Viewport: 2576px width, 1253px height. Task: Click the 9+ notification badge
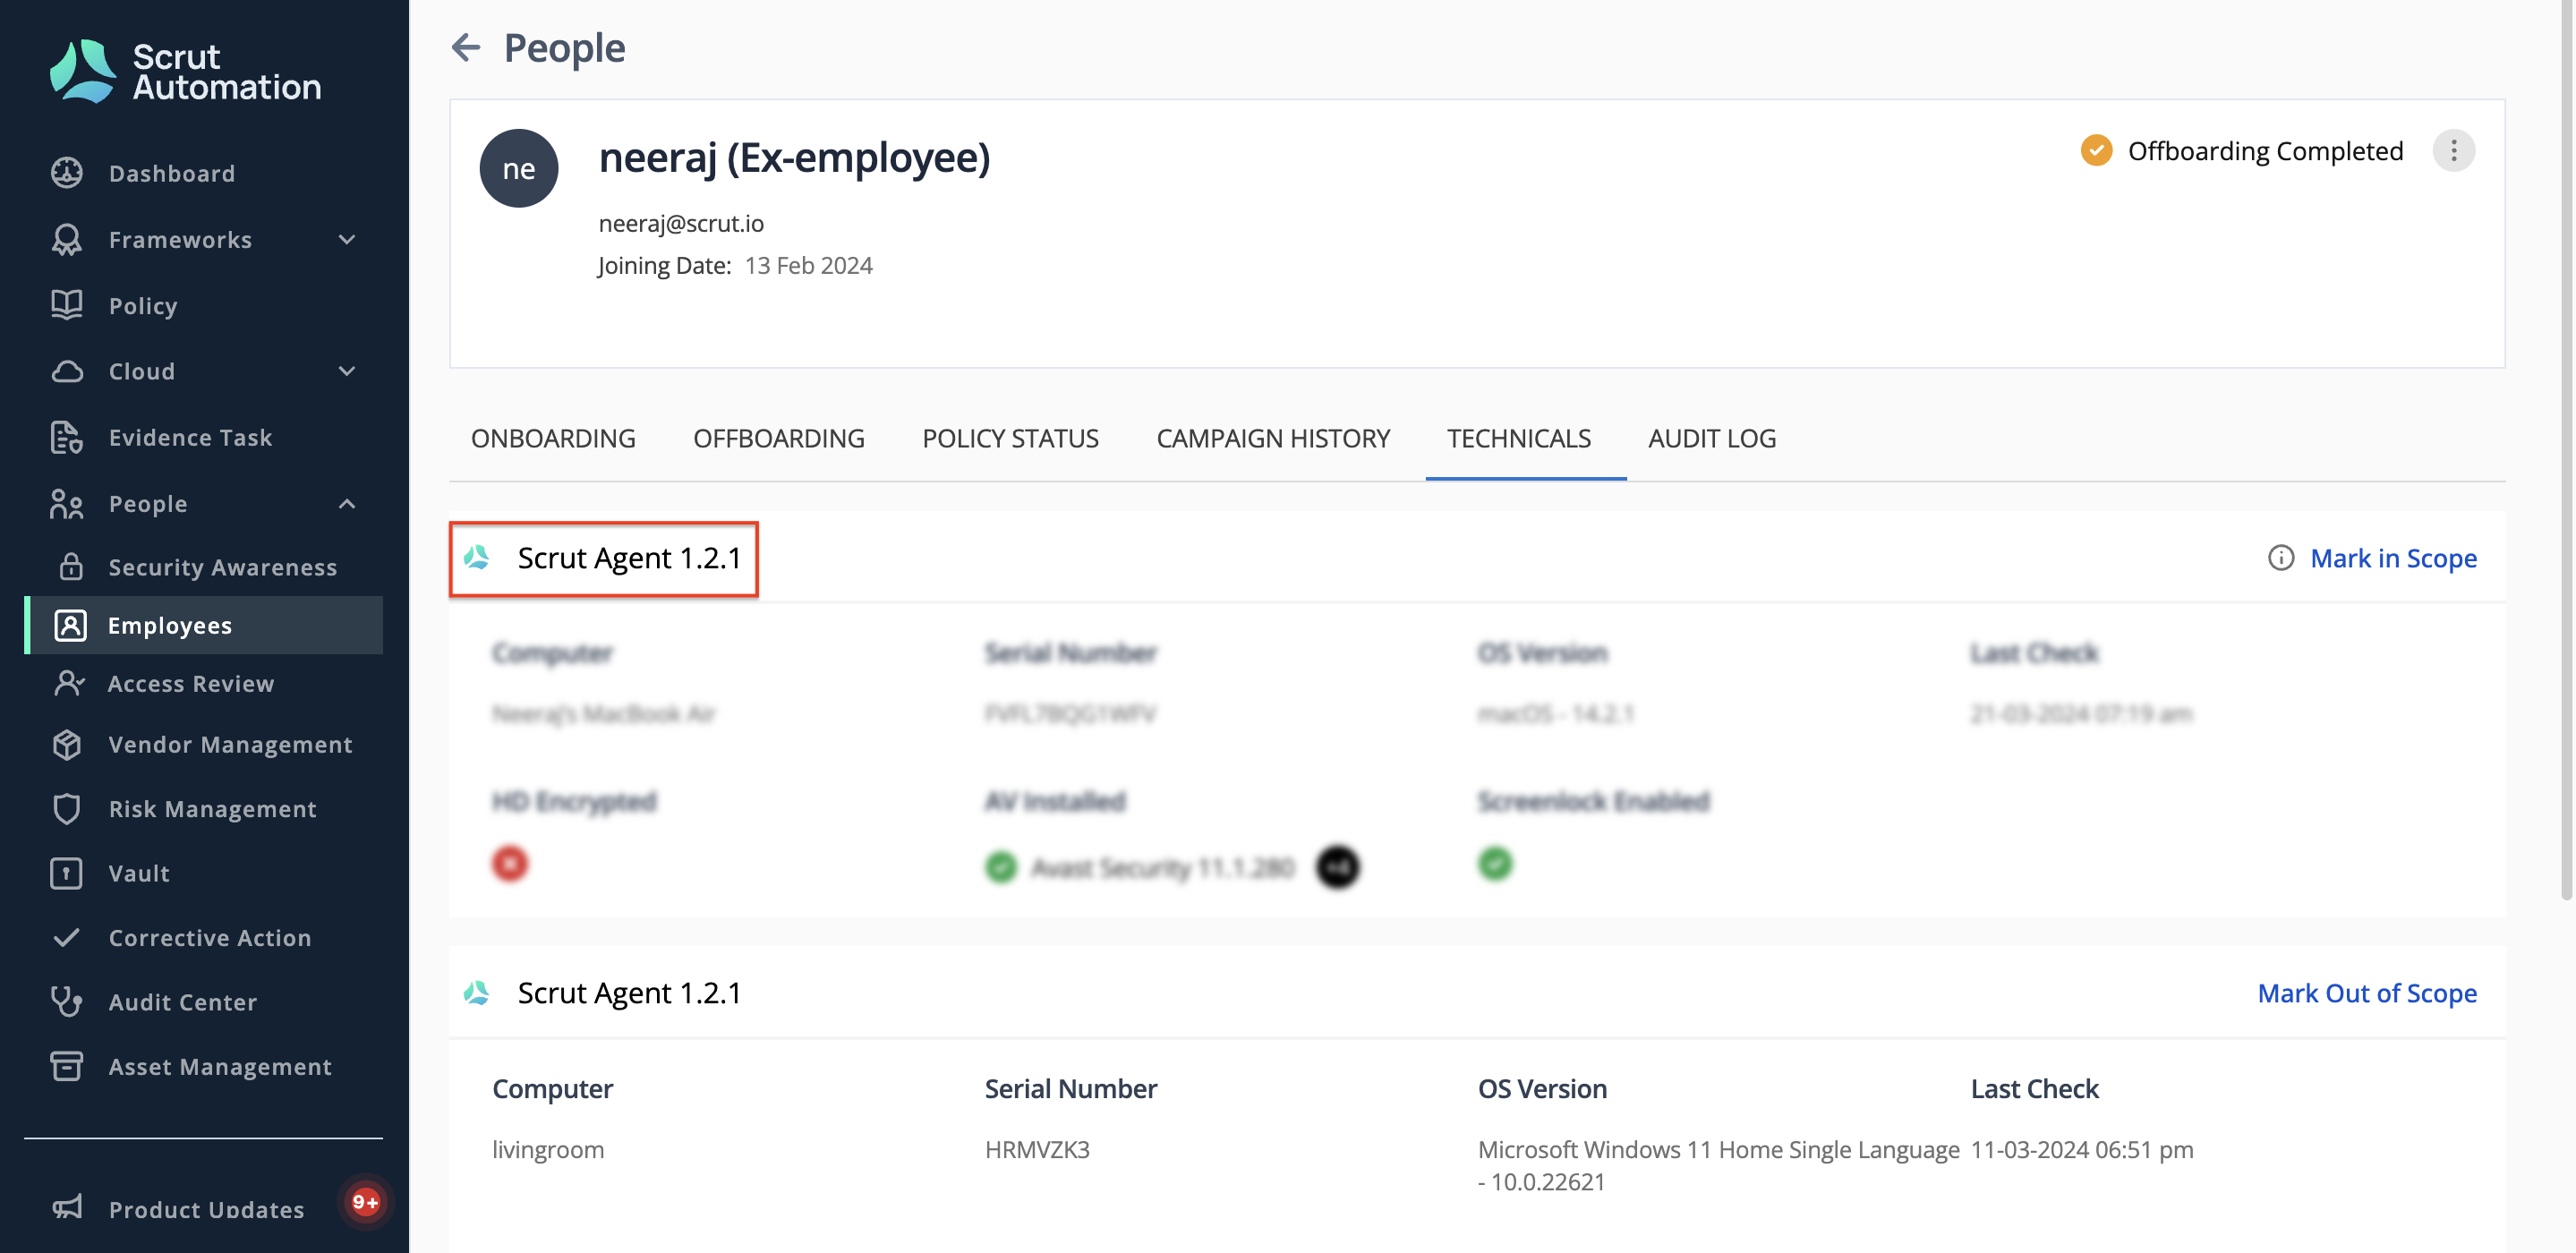tap(365, 1201)
